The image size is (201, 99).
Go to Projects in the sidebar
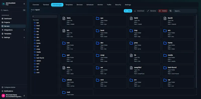pyautogui.click(x=13, y=22)
